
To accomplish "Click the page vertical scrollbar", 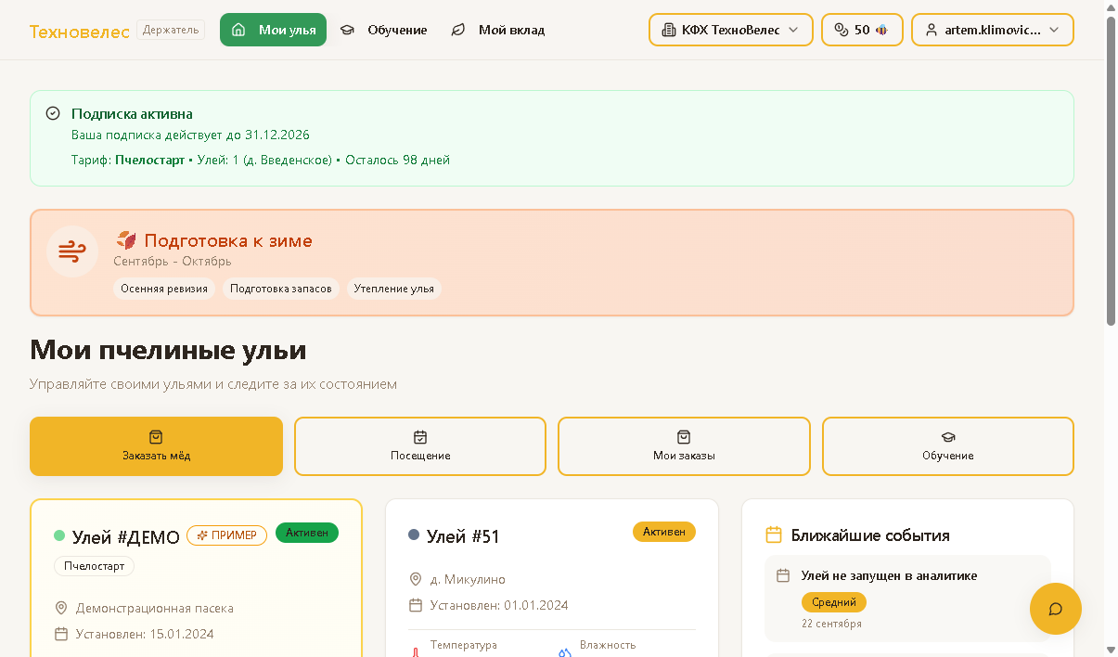I will [1112, 170].
